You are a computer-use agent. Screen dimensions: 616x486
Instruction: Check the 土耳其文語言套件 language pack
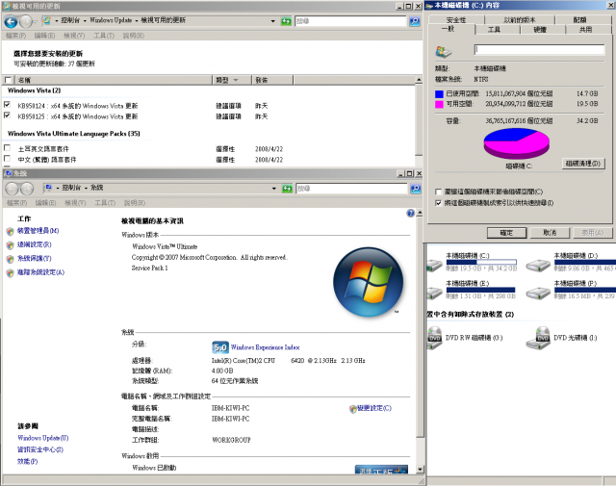[7, 148]
